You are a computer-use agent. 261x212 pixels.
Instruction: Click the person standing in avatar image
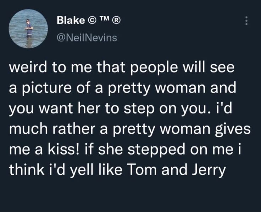[x=29, y=28]
